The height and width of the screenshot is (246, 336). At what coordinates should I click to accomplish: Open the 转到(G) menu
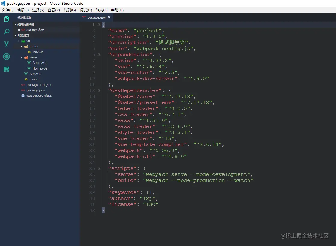(70, 10)
